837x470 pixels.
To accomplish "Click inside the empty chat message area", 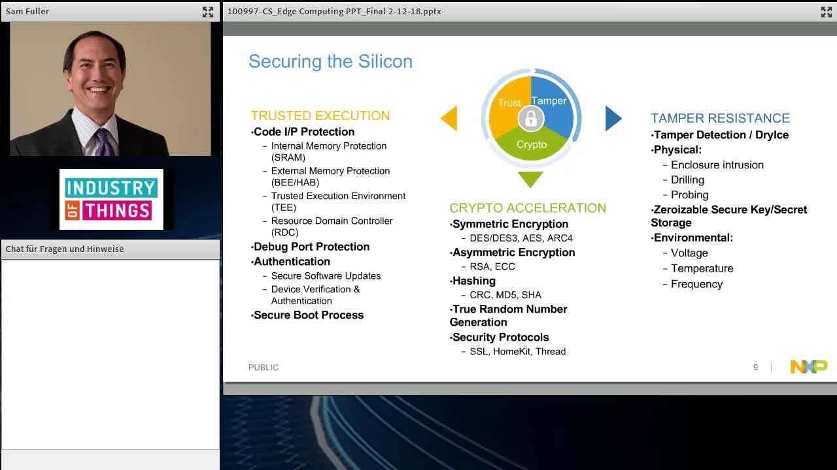I will click(110, 352).
